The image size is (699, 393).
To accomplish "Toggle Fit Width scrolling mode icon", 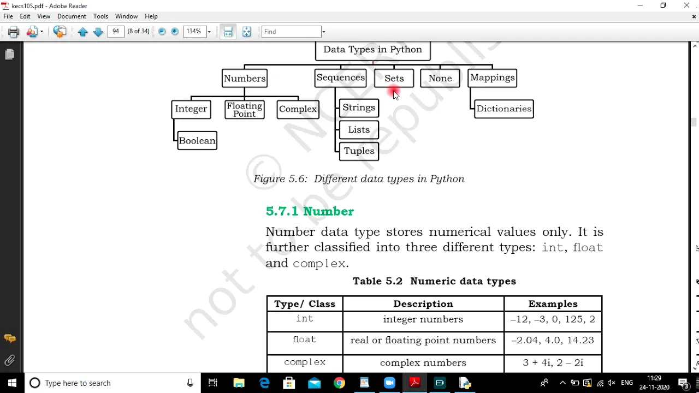I will pos(228,32).
